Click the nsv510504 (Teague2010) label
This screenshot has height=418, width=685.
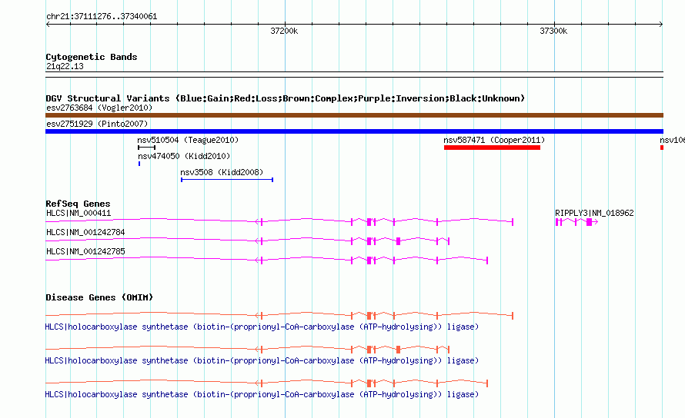pyautogui.click(x=188, y=140)
